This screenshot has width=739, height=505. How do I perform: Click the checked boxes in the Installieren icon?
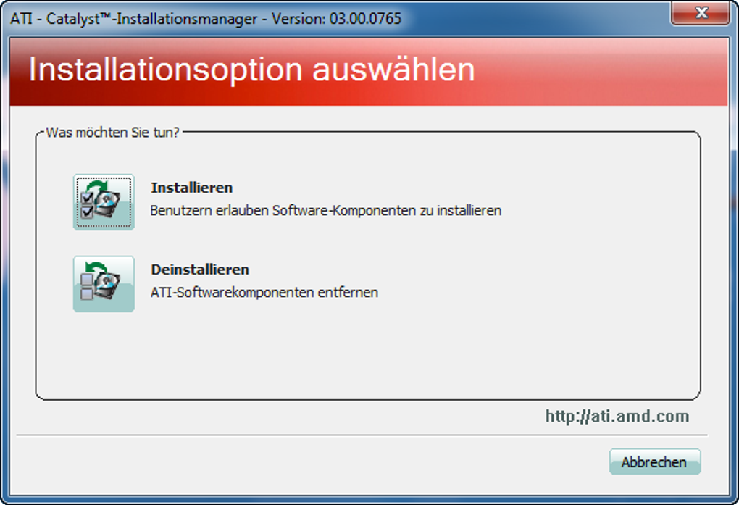(x=87, y=205)
